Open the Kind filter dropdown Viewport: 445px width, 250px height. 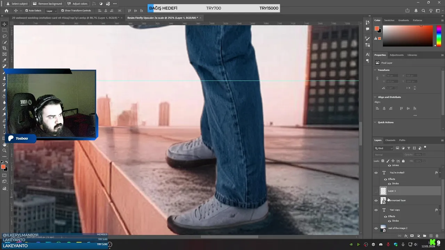tap(384, 148)
